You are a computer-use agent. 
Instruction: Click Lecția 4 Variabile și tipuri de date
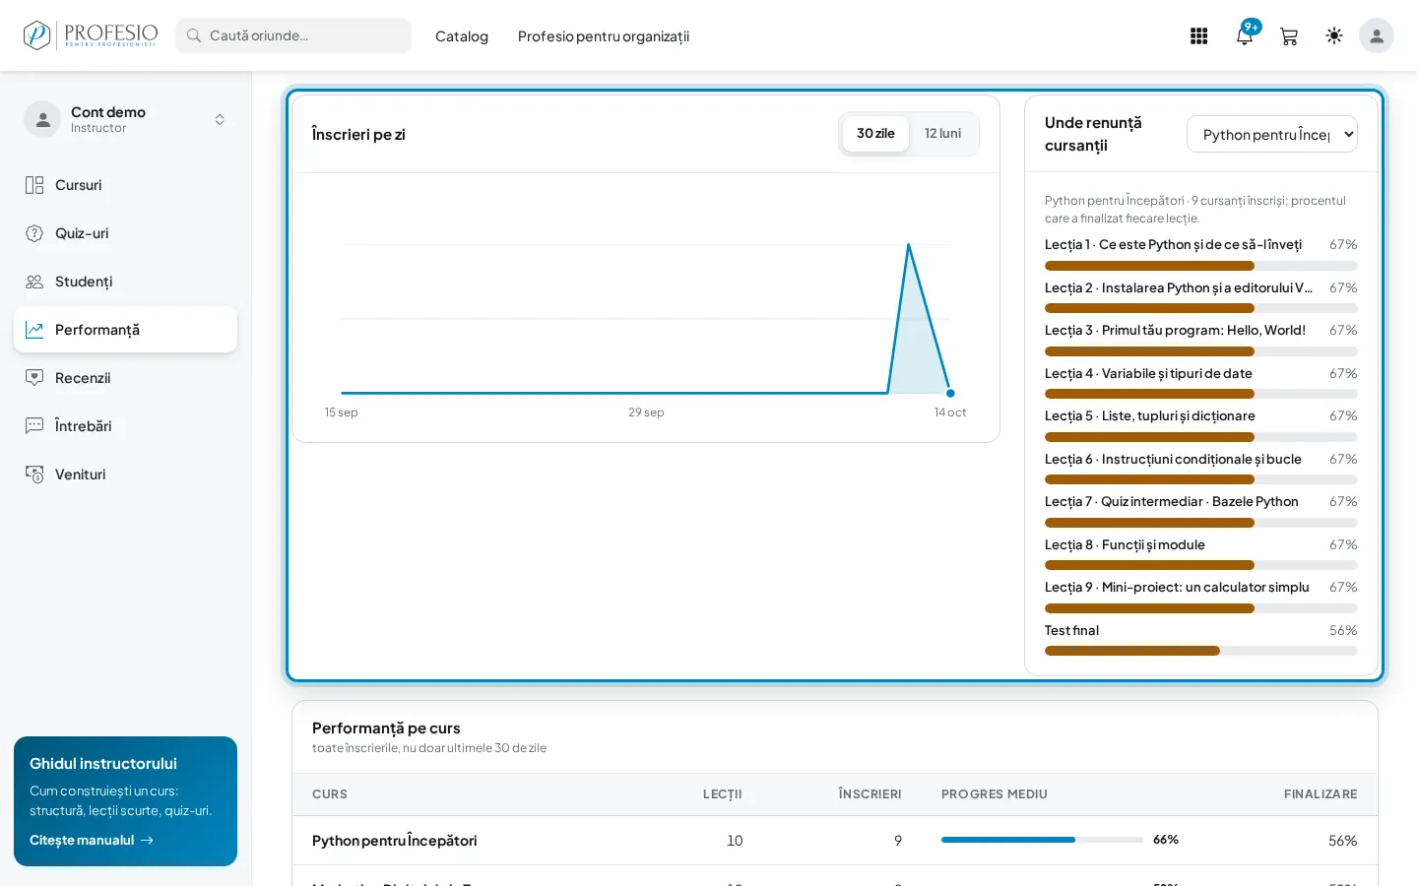pyautogui.click(x=1148, y=374)
